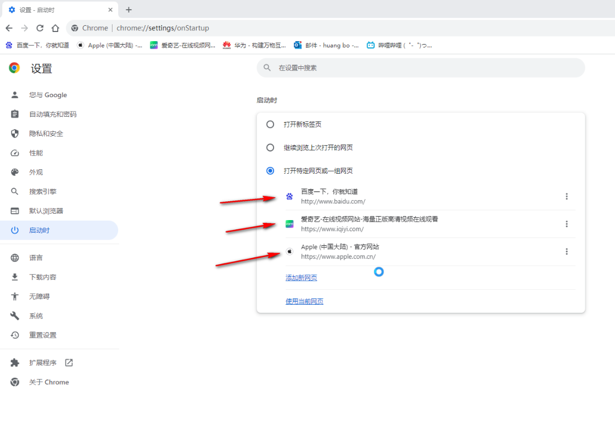
Task: Select 打开特定网页或一组网页 radio option
Action: (x=270, y=171)
